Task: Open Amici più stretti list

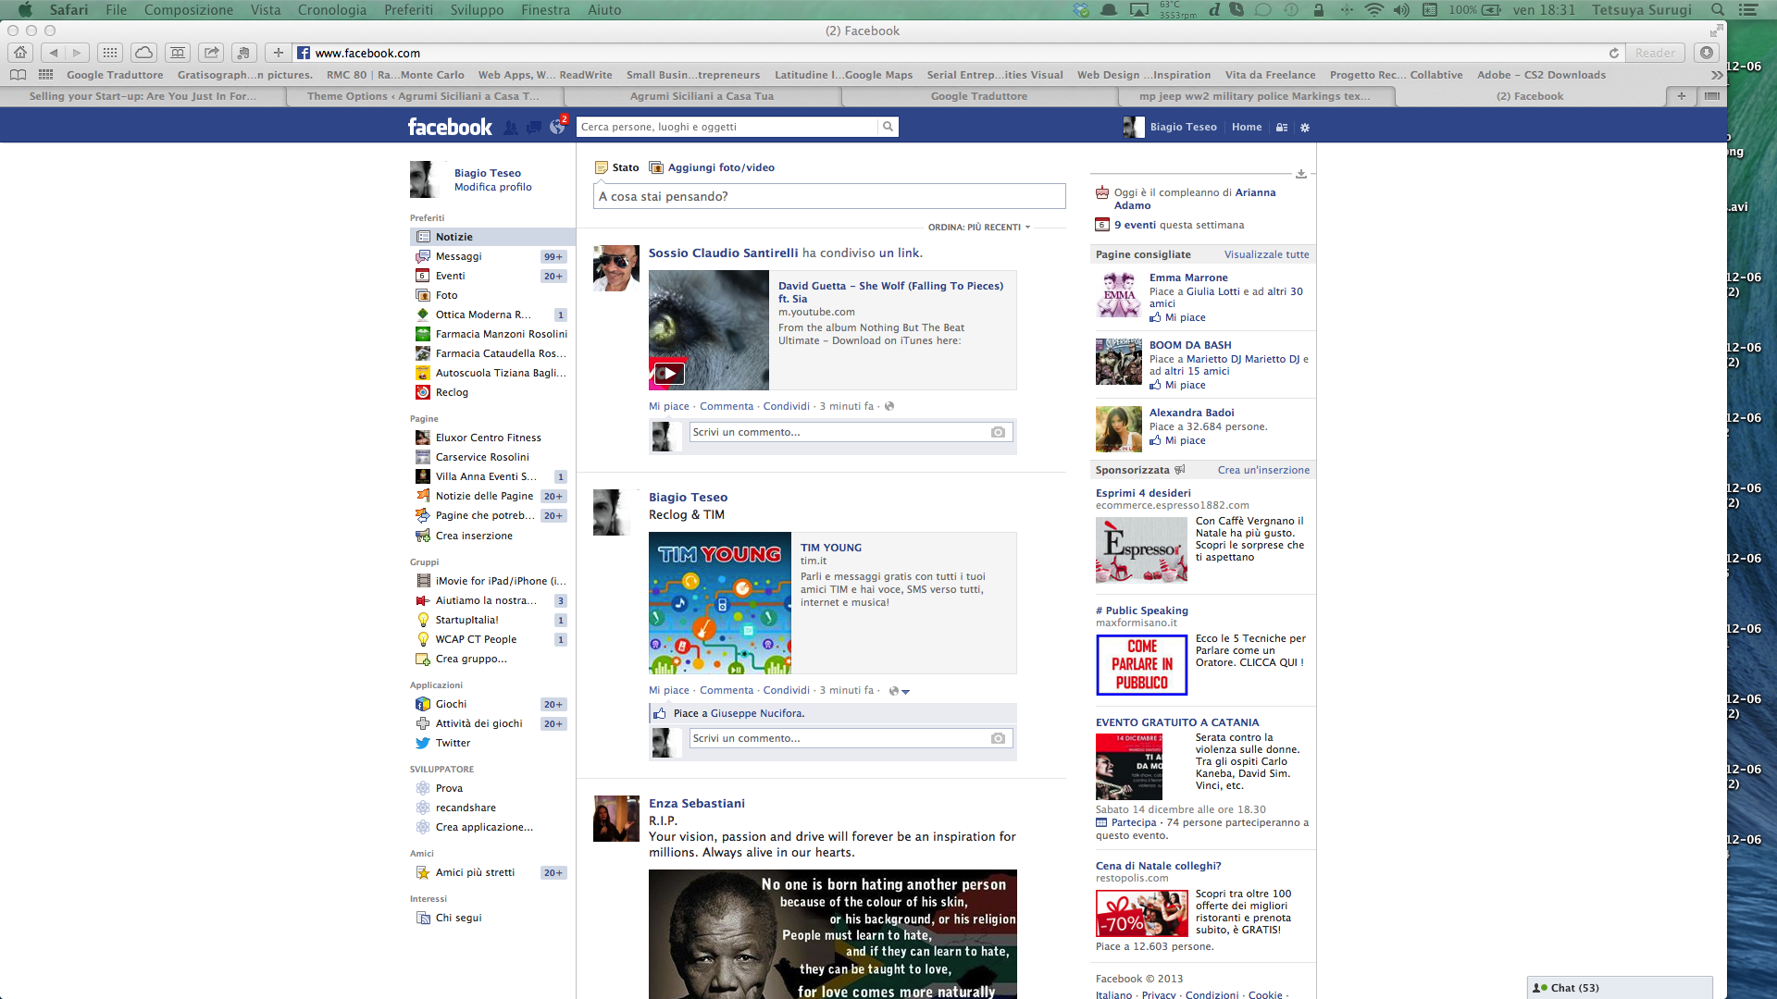Action: pyautogui.click(x=491, y=872)
